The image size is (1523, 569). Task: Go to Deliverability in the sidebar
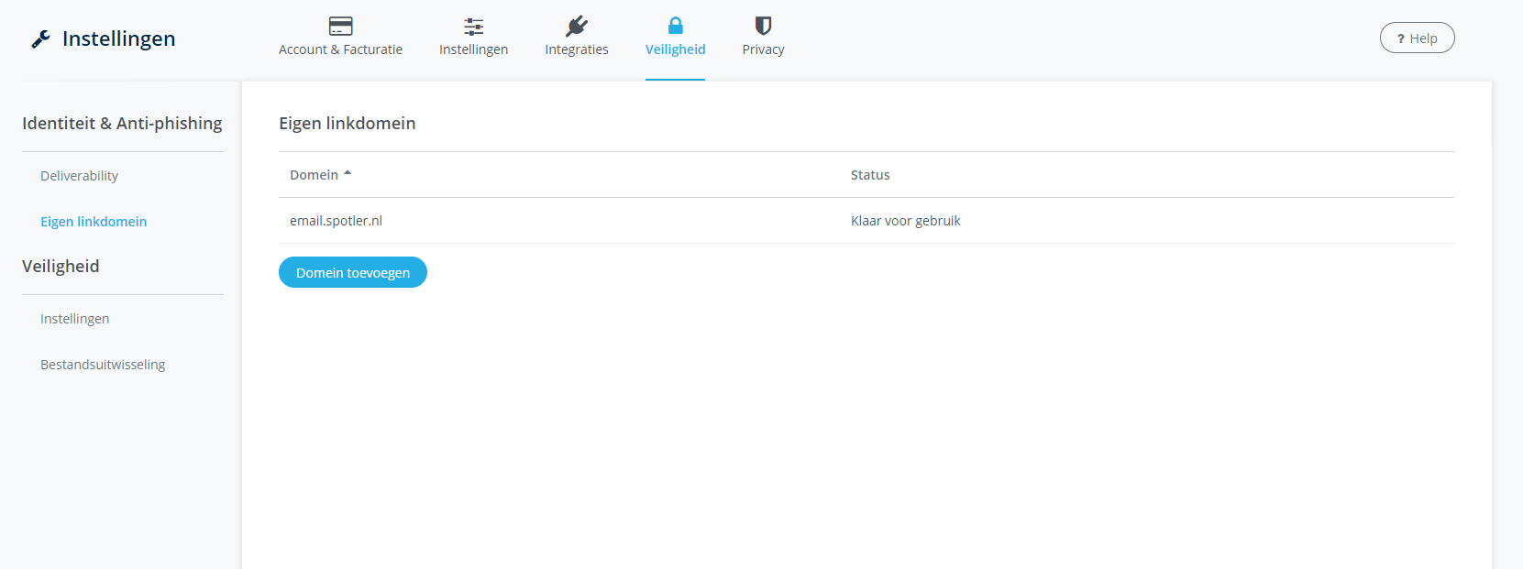click(x=79, y=176)
